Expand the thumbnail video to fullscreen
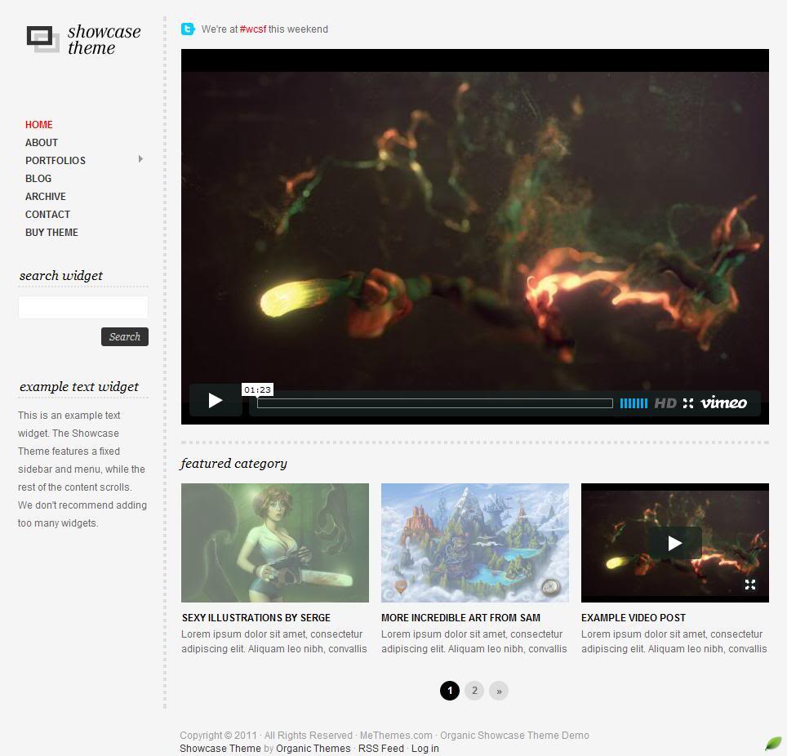787x756 pixels. (x=750, y=585)
